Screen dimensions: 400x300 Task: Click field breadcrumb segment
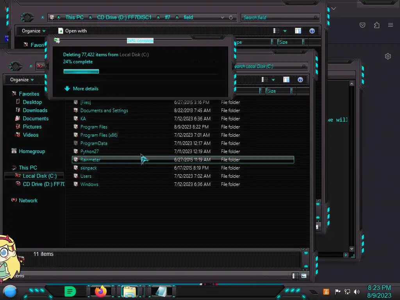click(x=188, y=17)
